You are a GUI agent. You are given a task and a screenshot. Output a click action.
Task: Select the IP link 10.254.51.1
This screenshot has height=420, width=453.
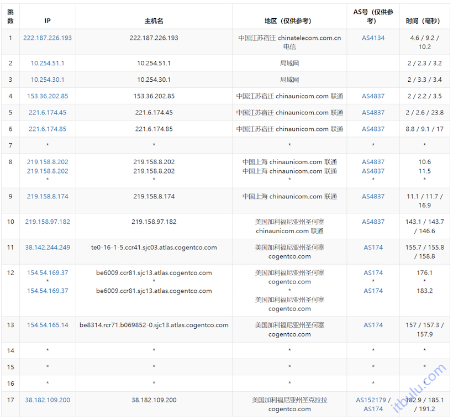click(x=48, y=63)
